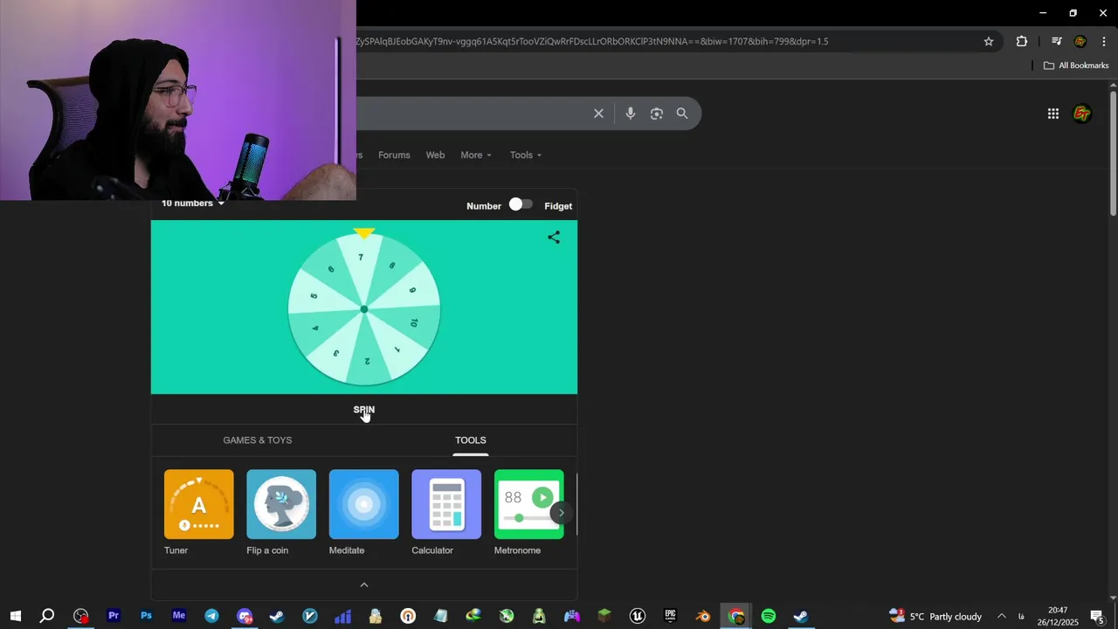
Task: Click the search magnifier icon
Action: 682,114
